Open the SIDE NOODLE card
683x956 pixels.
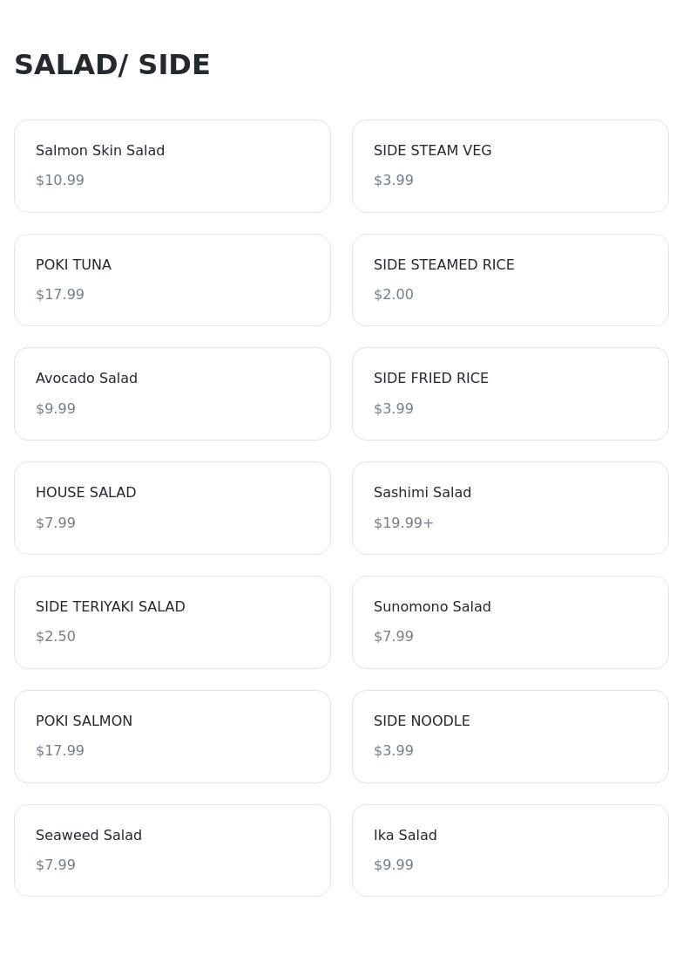510,736
